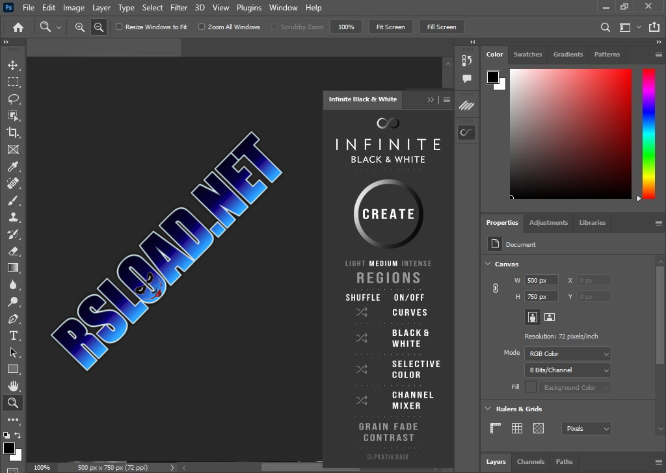The image size is (666, 473).
Task: Switch to the Channels tab
Action: click(531, 462)
